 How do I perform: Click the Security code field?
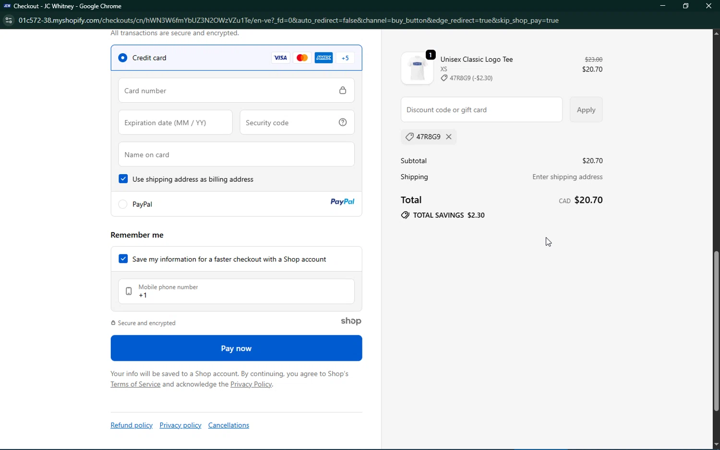297,122
